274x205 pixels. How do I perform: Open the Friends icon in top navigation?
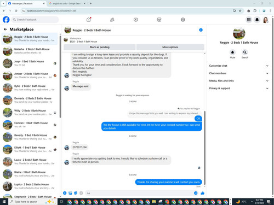[112, 20]
